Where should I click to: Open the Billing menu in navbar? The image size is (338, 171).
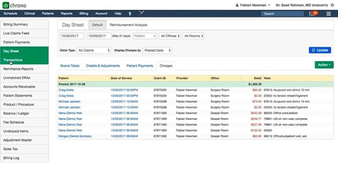(x=84, y=13)
